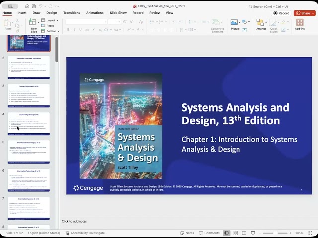
Task: Open the Section dropdown
Action: (50, 31)
